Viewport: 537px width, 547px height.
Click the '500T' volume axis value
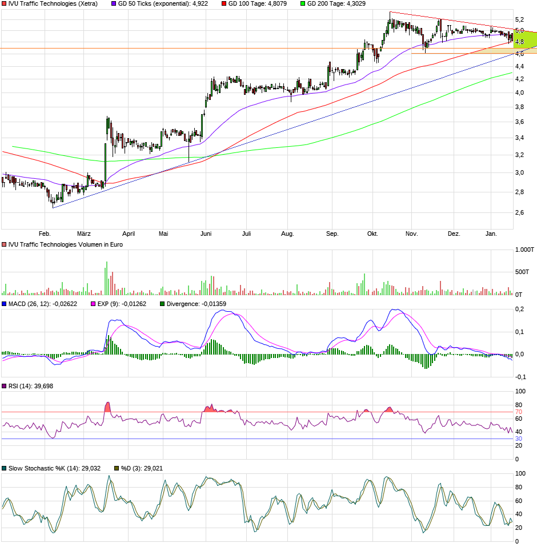click(x=522, y=272)
